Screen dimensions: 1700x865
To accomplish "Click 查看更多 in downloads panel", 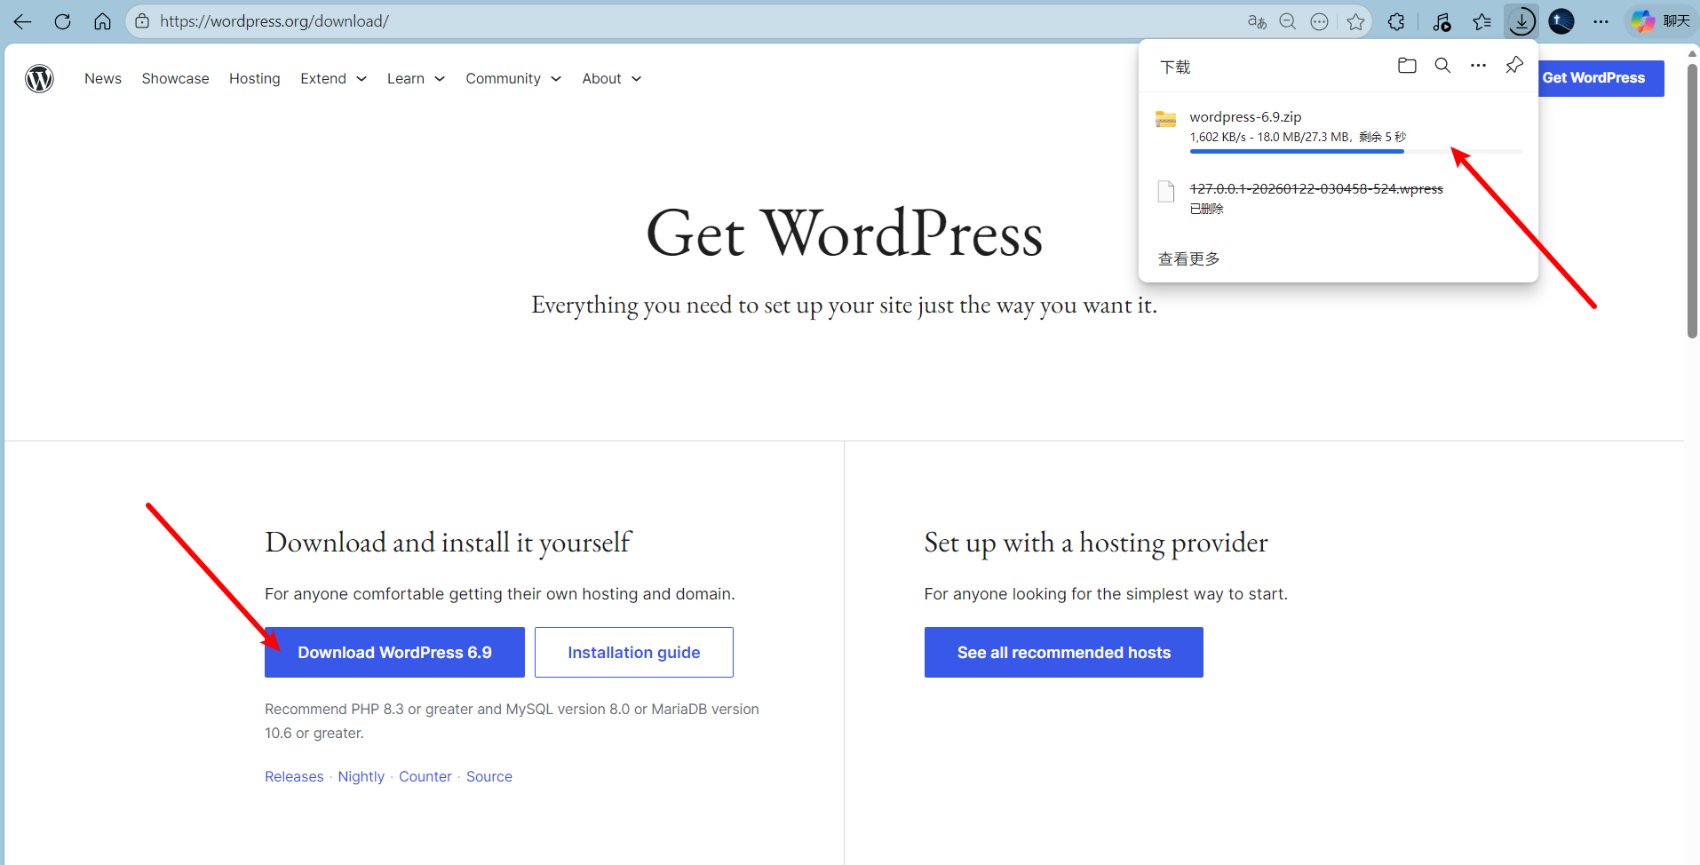I will pyautogui.click(x=1189, y=258).
